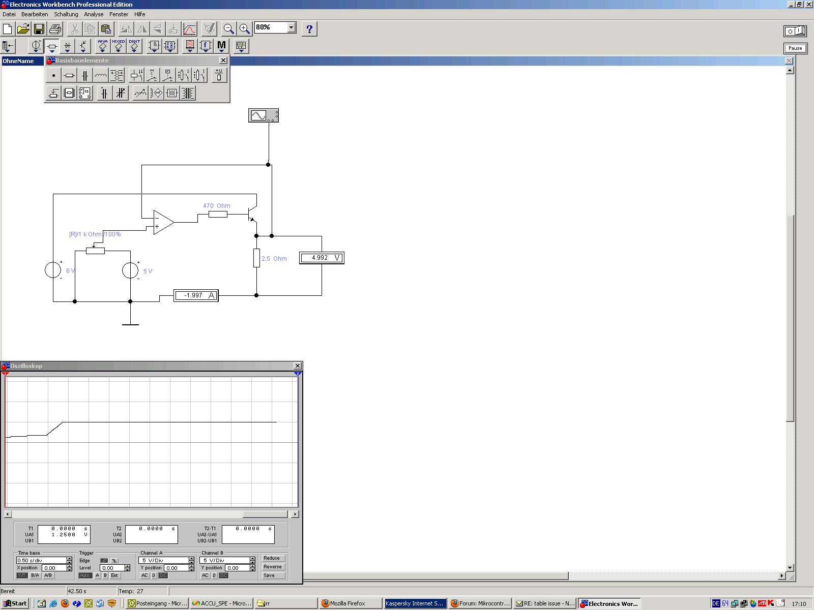
Task: Open the Schaltung menu
Action: [66, 14]
